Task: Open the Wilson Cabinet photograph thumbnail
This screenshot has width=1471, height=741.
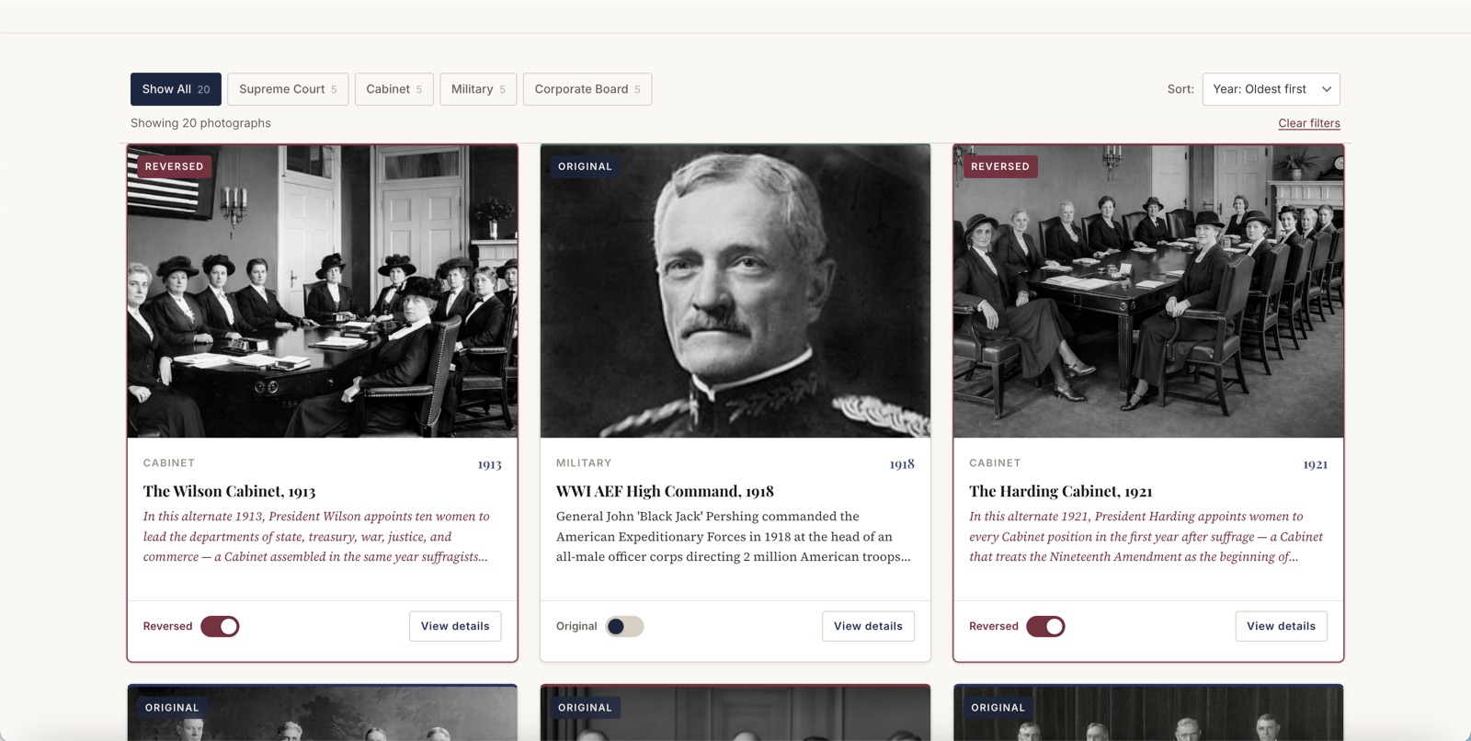Action: [323, 291]
